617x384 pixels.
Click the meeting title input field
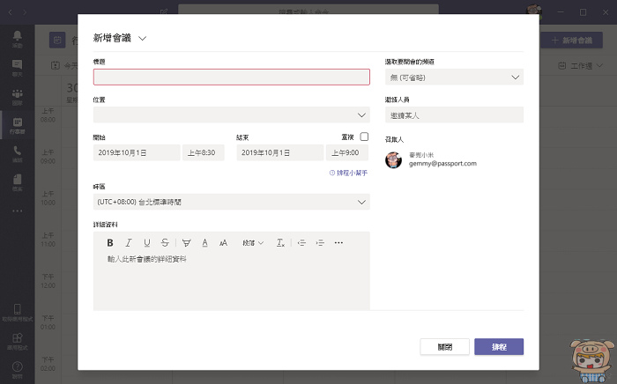[x=231, y=78]
